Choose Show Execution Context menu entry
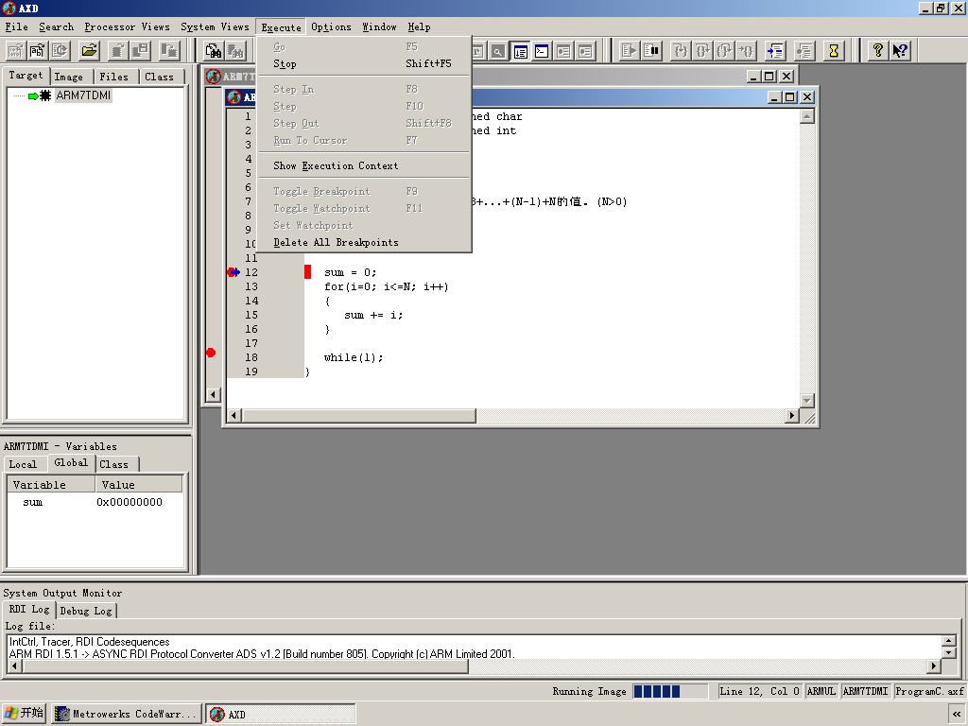 [364, 165]
